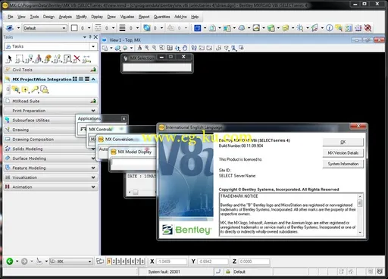
Task: Collapse the MX ProjectWise Integration group
Action: [93, 79]
